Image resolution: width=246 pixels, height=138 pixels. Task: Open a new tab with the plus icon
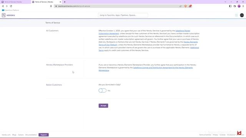(x=65, y=2)
